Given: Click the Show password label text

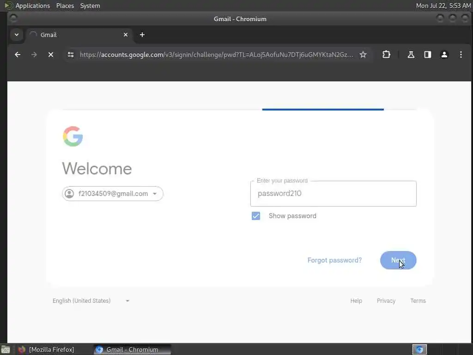Looking at the screenshot, I should pos(292,216).
